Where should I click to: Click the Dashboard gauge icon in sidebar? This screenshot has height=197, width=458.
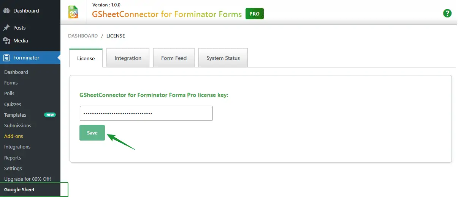click(6, 11)
